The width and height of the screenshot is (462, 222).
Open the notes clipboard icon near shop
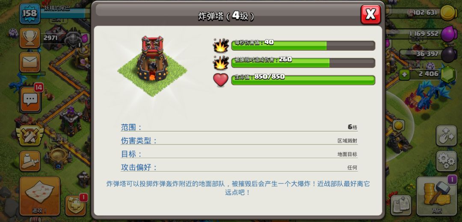click(x=401, y=205)
